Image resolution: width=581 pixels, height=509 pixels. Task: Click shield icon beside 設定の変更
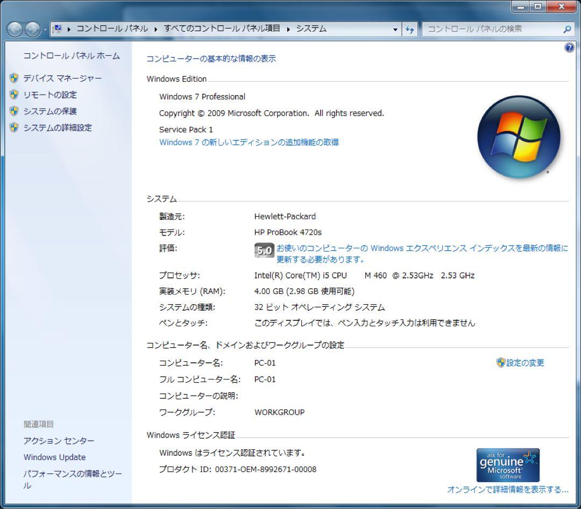point(501,362)
